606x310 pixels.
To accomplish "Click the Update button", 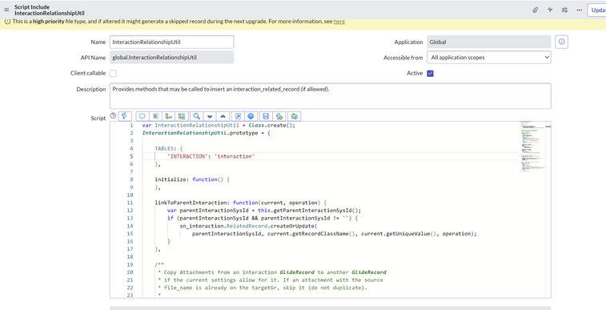I will tap(597, 10).
